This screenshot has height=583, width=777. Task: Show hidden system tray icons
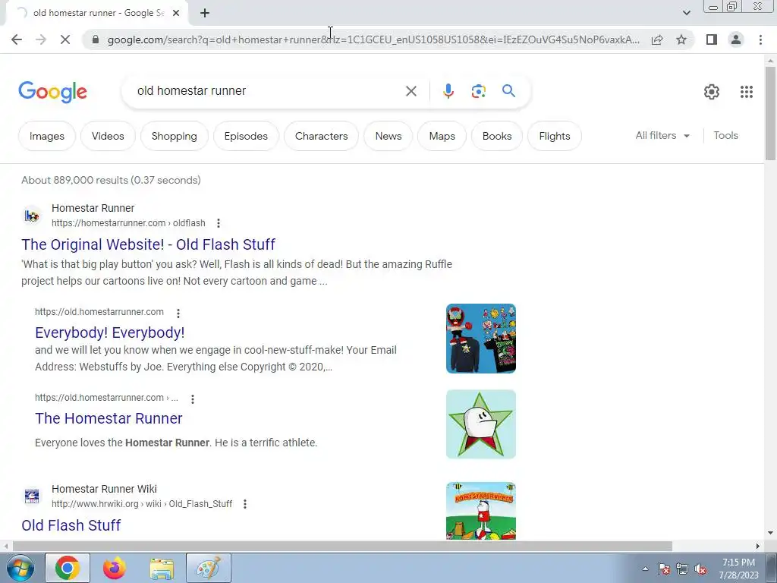[645, 569]
